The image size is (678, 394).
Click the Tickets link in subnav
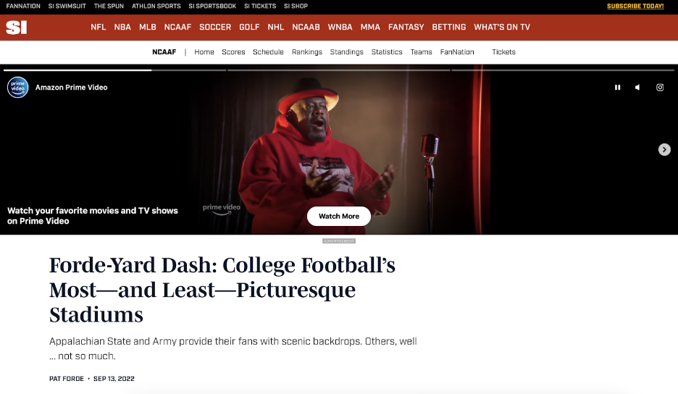(503, 52)
